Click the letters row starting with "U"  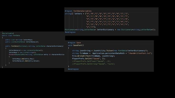pyautogui.click(x=107, y=19)
